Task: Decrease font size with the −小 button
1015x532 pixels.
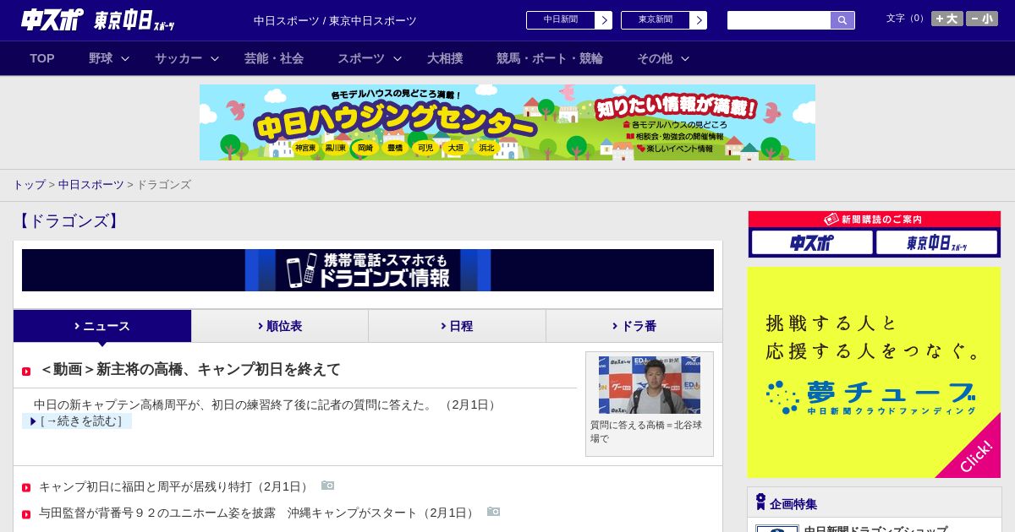Action: click(x=982, y=19)
